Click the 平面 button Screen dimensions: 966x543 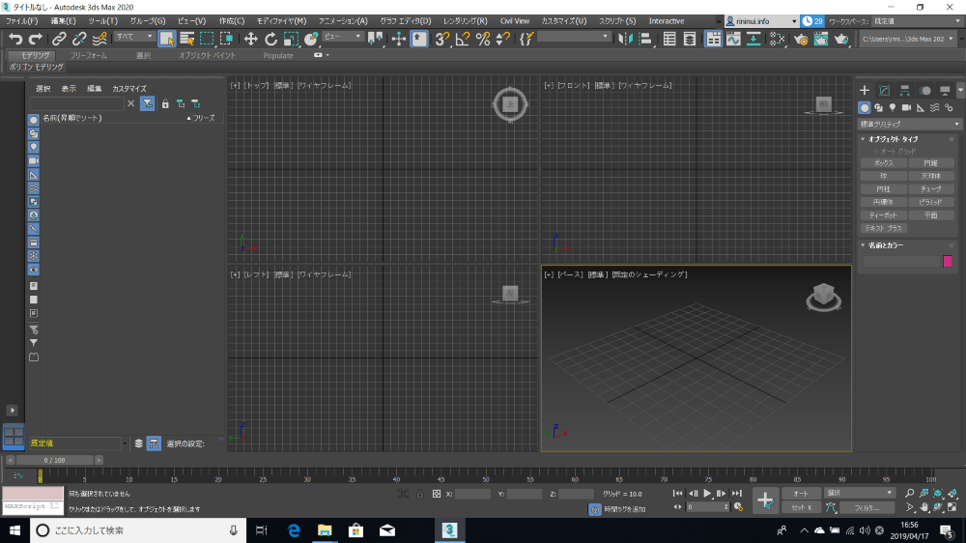click(931, 215)
